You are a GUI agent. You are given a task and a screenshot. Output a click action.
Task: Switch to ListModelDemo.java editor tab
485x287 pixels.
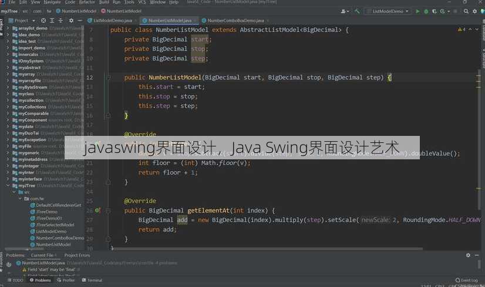click(x=110, y=20)
